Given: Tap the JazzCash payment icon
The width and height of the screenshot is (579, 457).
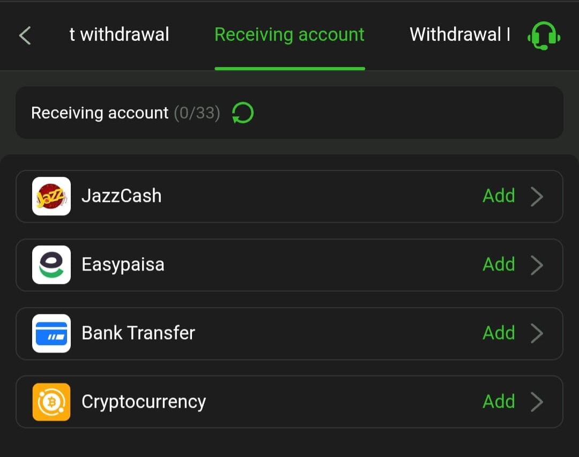Looking at the screenshot, I should point(51,196).
